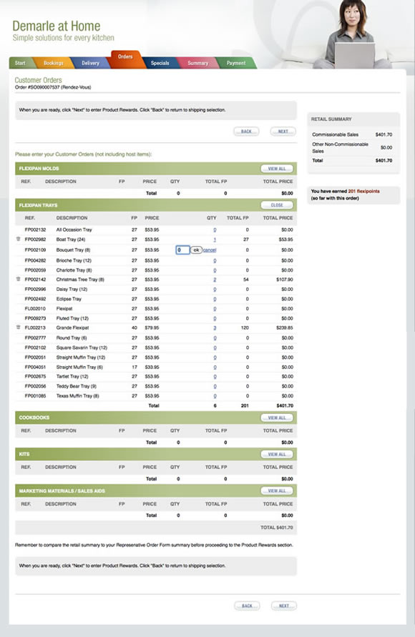Click the bottom Back button
The width and height of the screenshot is (415, 637).
(x=247, y=606)
